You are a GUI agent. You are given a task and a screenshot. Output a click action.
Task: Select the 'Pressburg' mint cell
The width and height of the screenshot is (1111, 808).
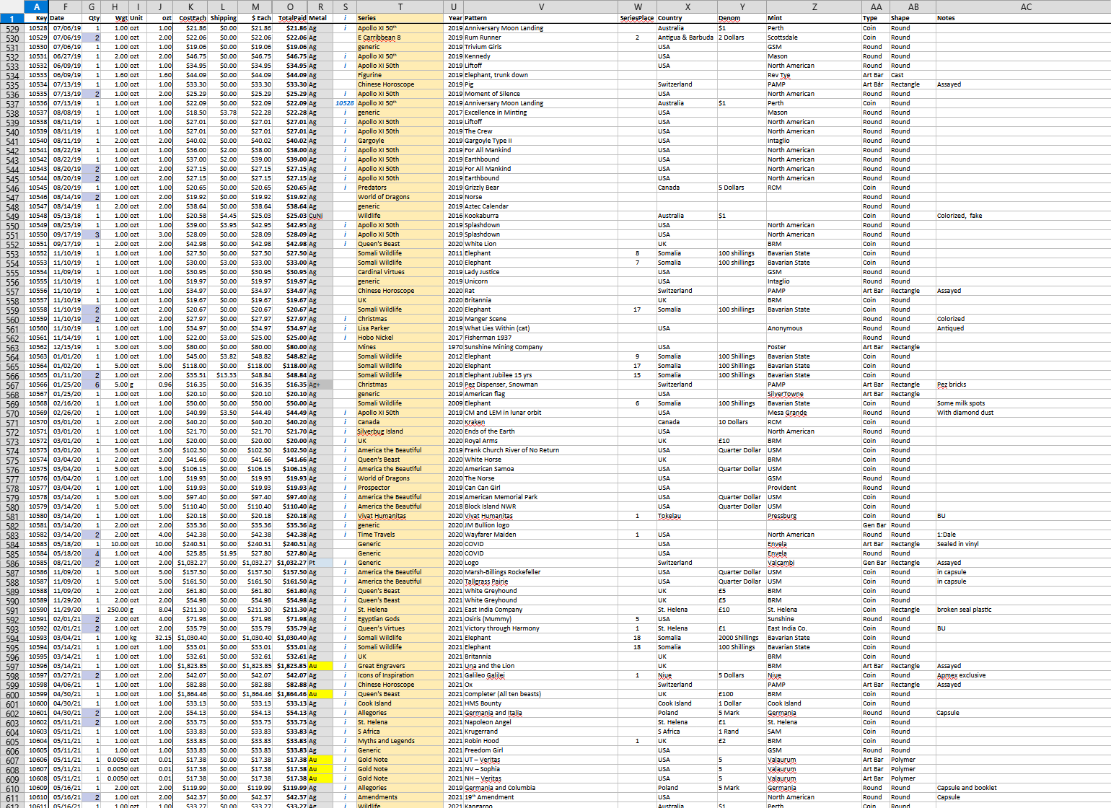pyautogui.click(x=814, y=516)
